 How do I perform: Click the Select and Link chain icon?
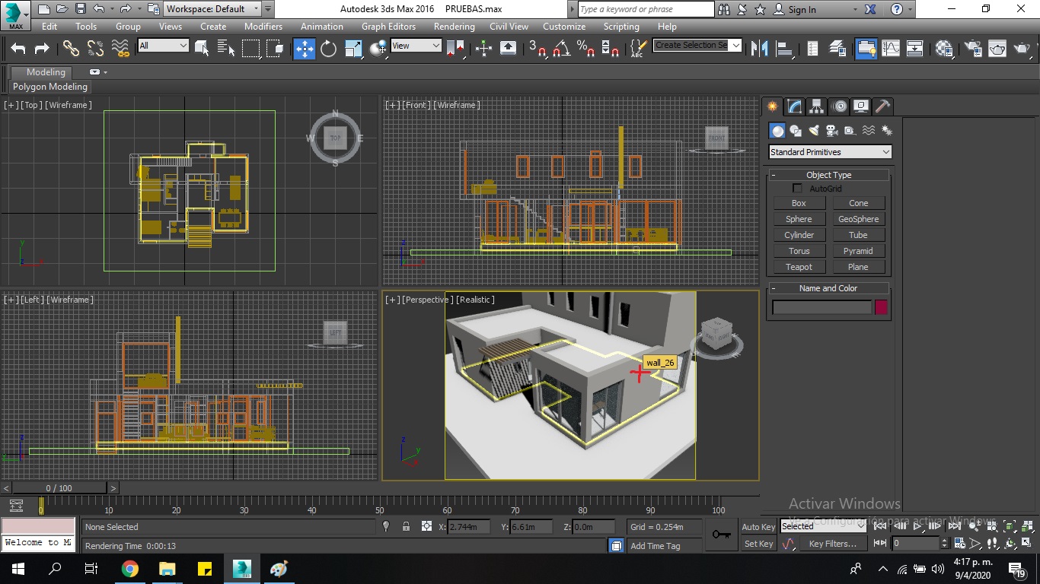click(x=71, y=49)
